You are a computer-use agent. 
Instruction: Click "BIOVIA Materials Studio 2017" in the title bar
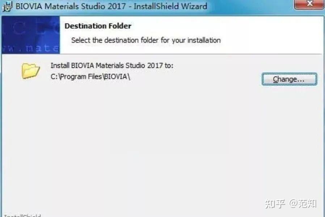[71, 6]
